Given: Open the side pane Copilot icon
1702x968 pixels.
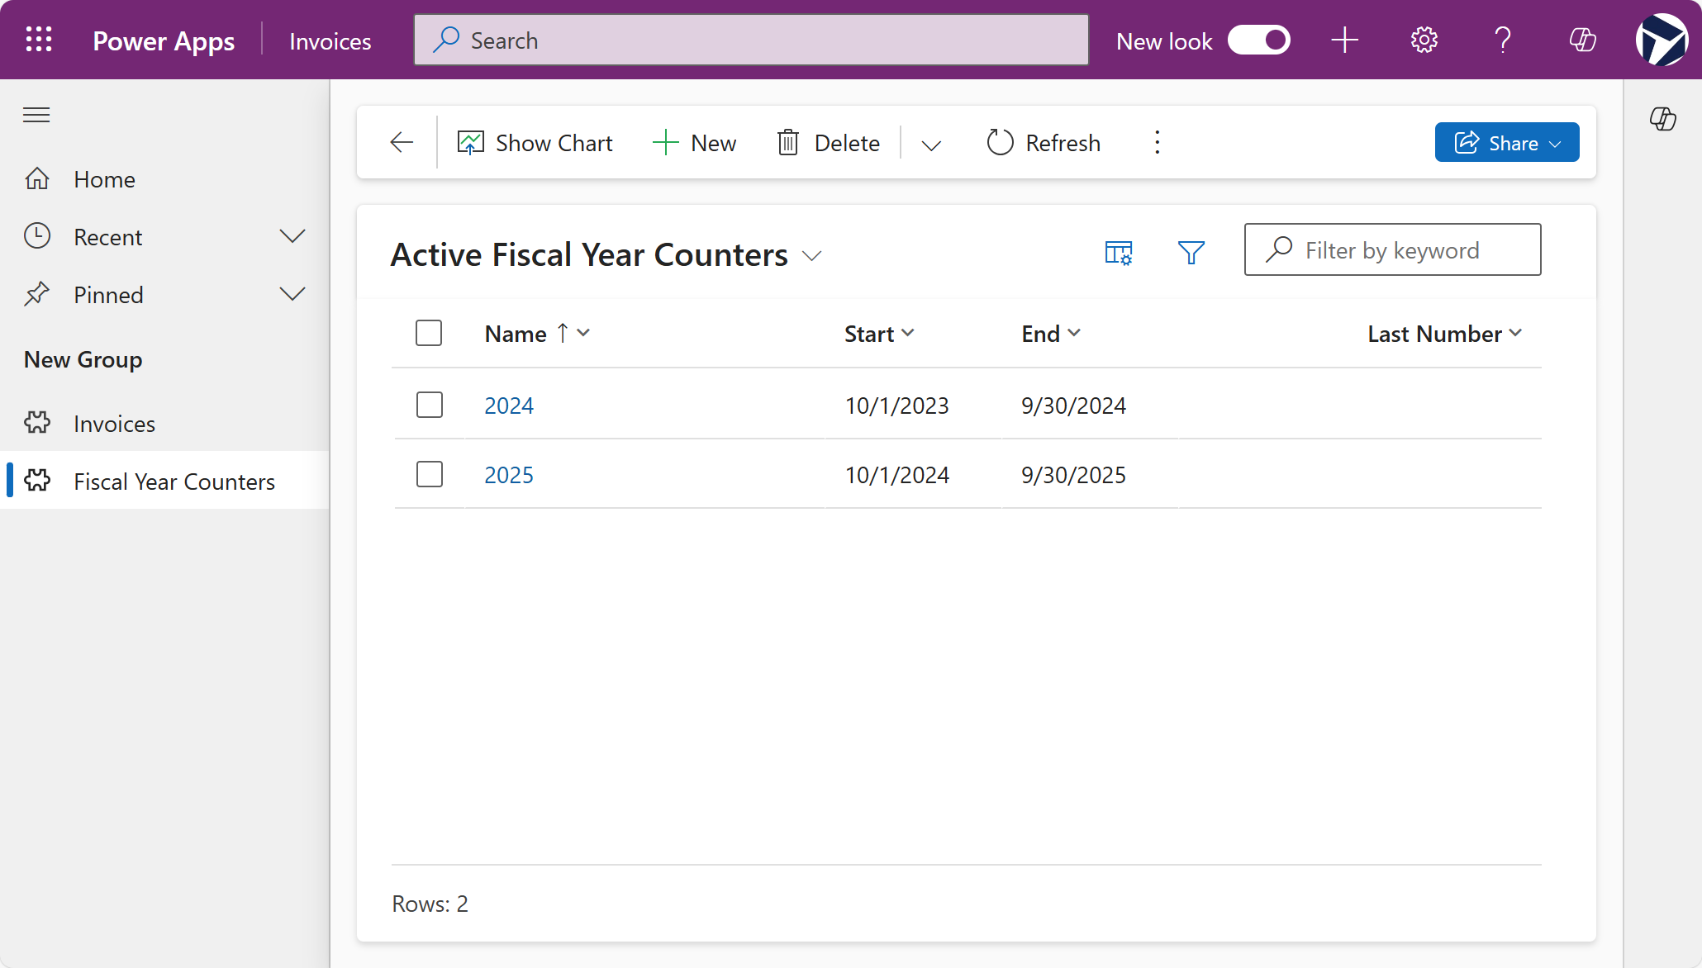Looking at the screenshot, I should tap(1662, 119).
